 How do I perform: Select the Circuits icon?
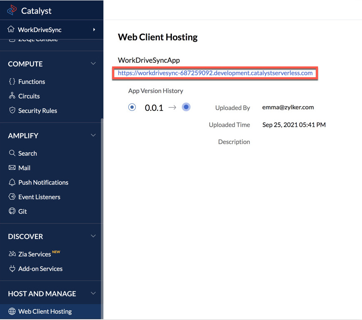[x=12, y=96]
